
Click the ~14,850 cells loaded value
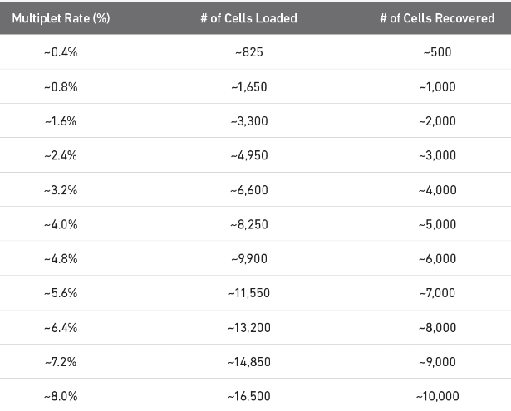248,362
